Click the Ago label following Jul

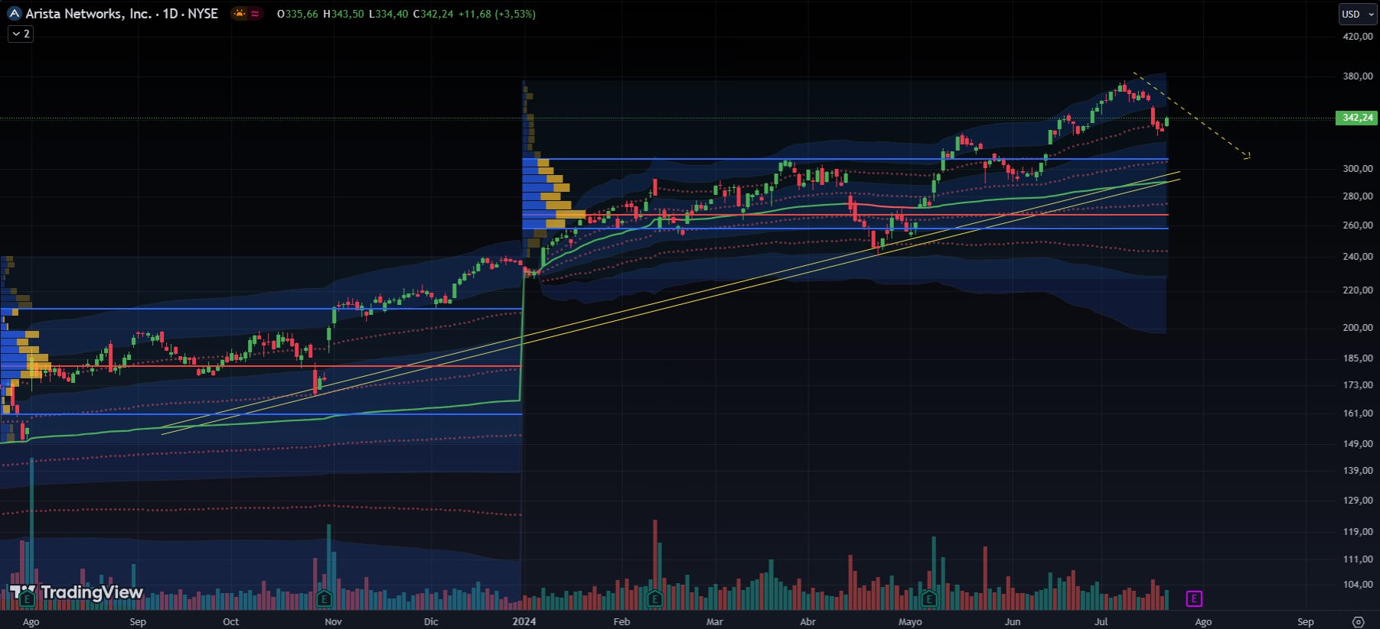1203,621
